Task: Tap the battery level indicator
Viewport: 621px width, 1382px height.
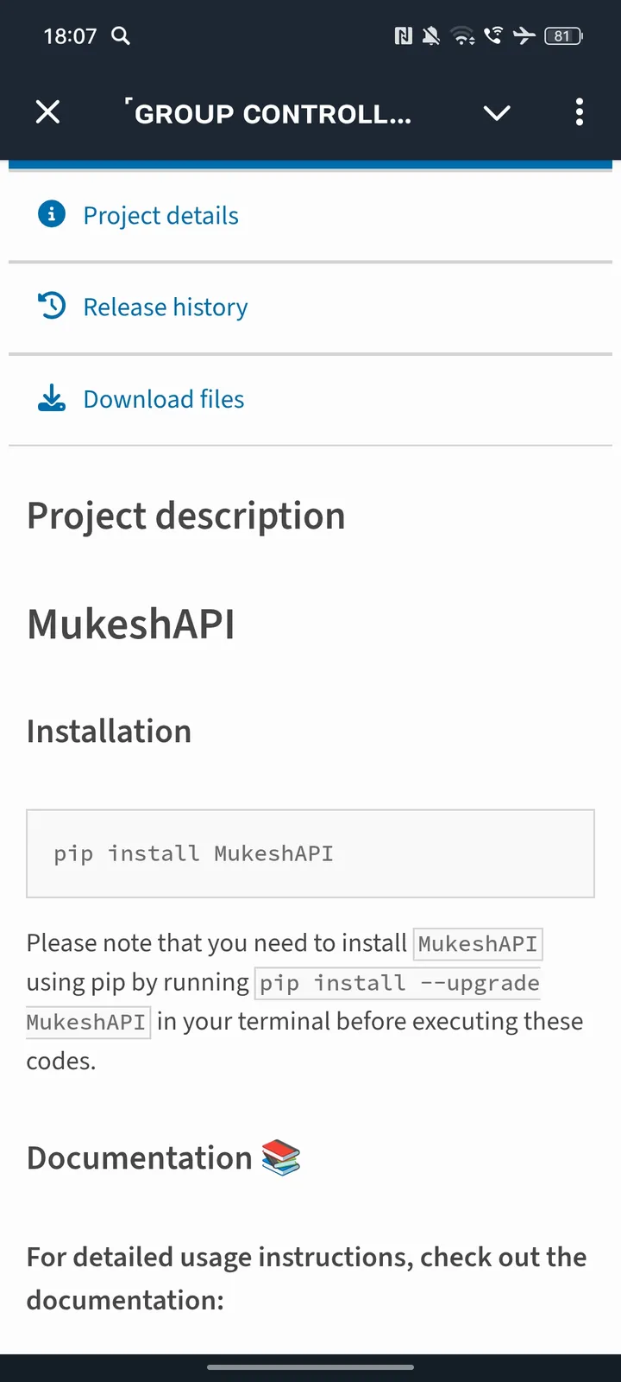Action: click(563, 35)
